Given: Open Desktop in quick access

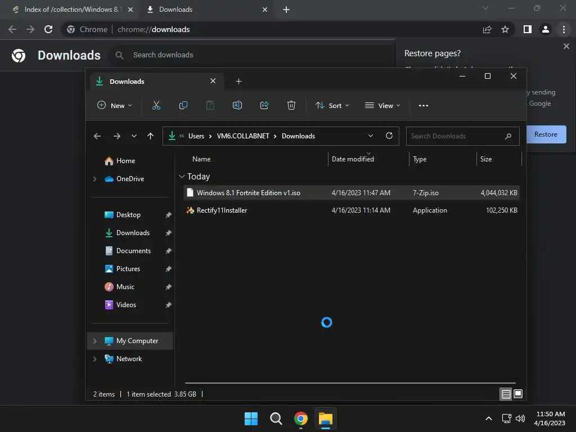Looking at the screenshot, I should click(x=128, y=215).
